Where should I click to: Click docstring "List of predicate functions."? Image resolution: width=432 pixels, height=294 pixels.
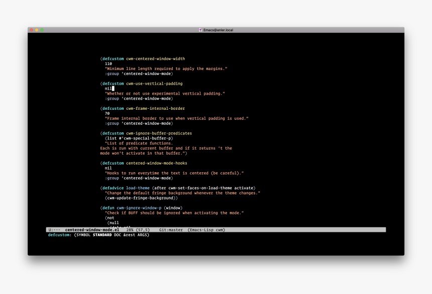point(139,143)
